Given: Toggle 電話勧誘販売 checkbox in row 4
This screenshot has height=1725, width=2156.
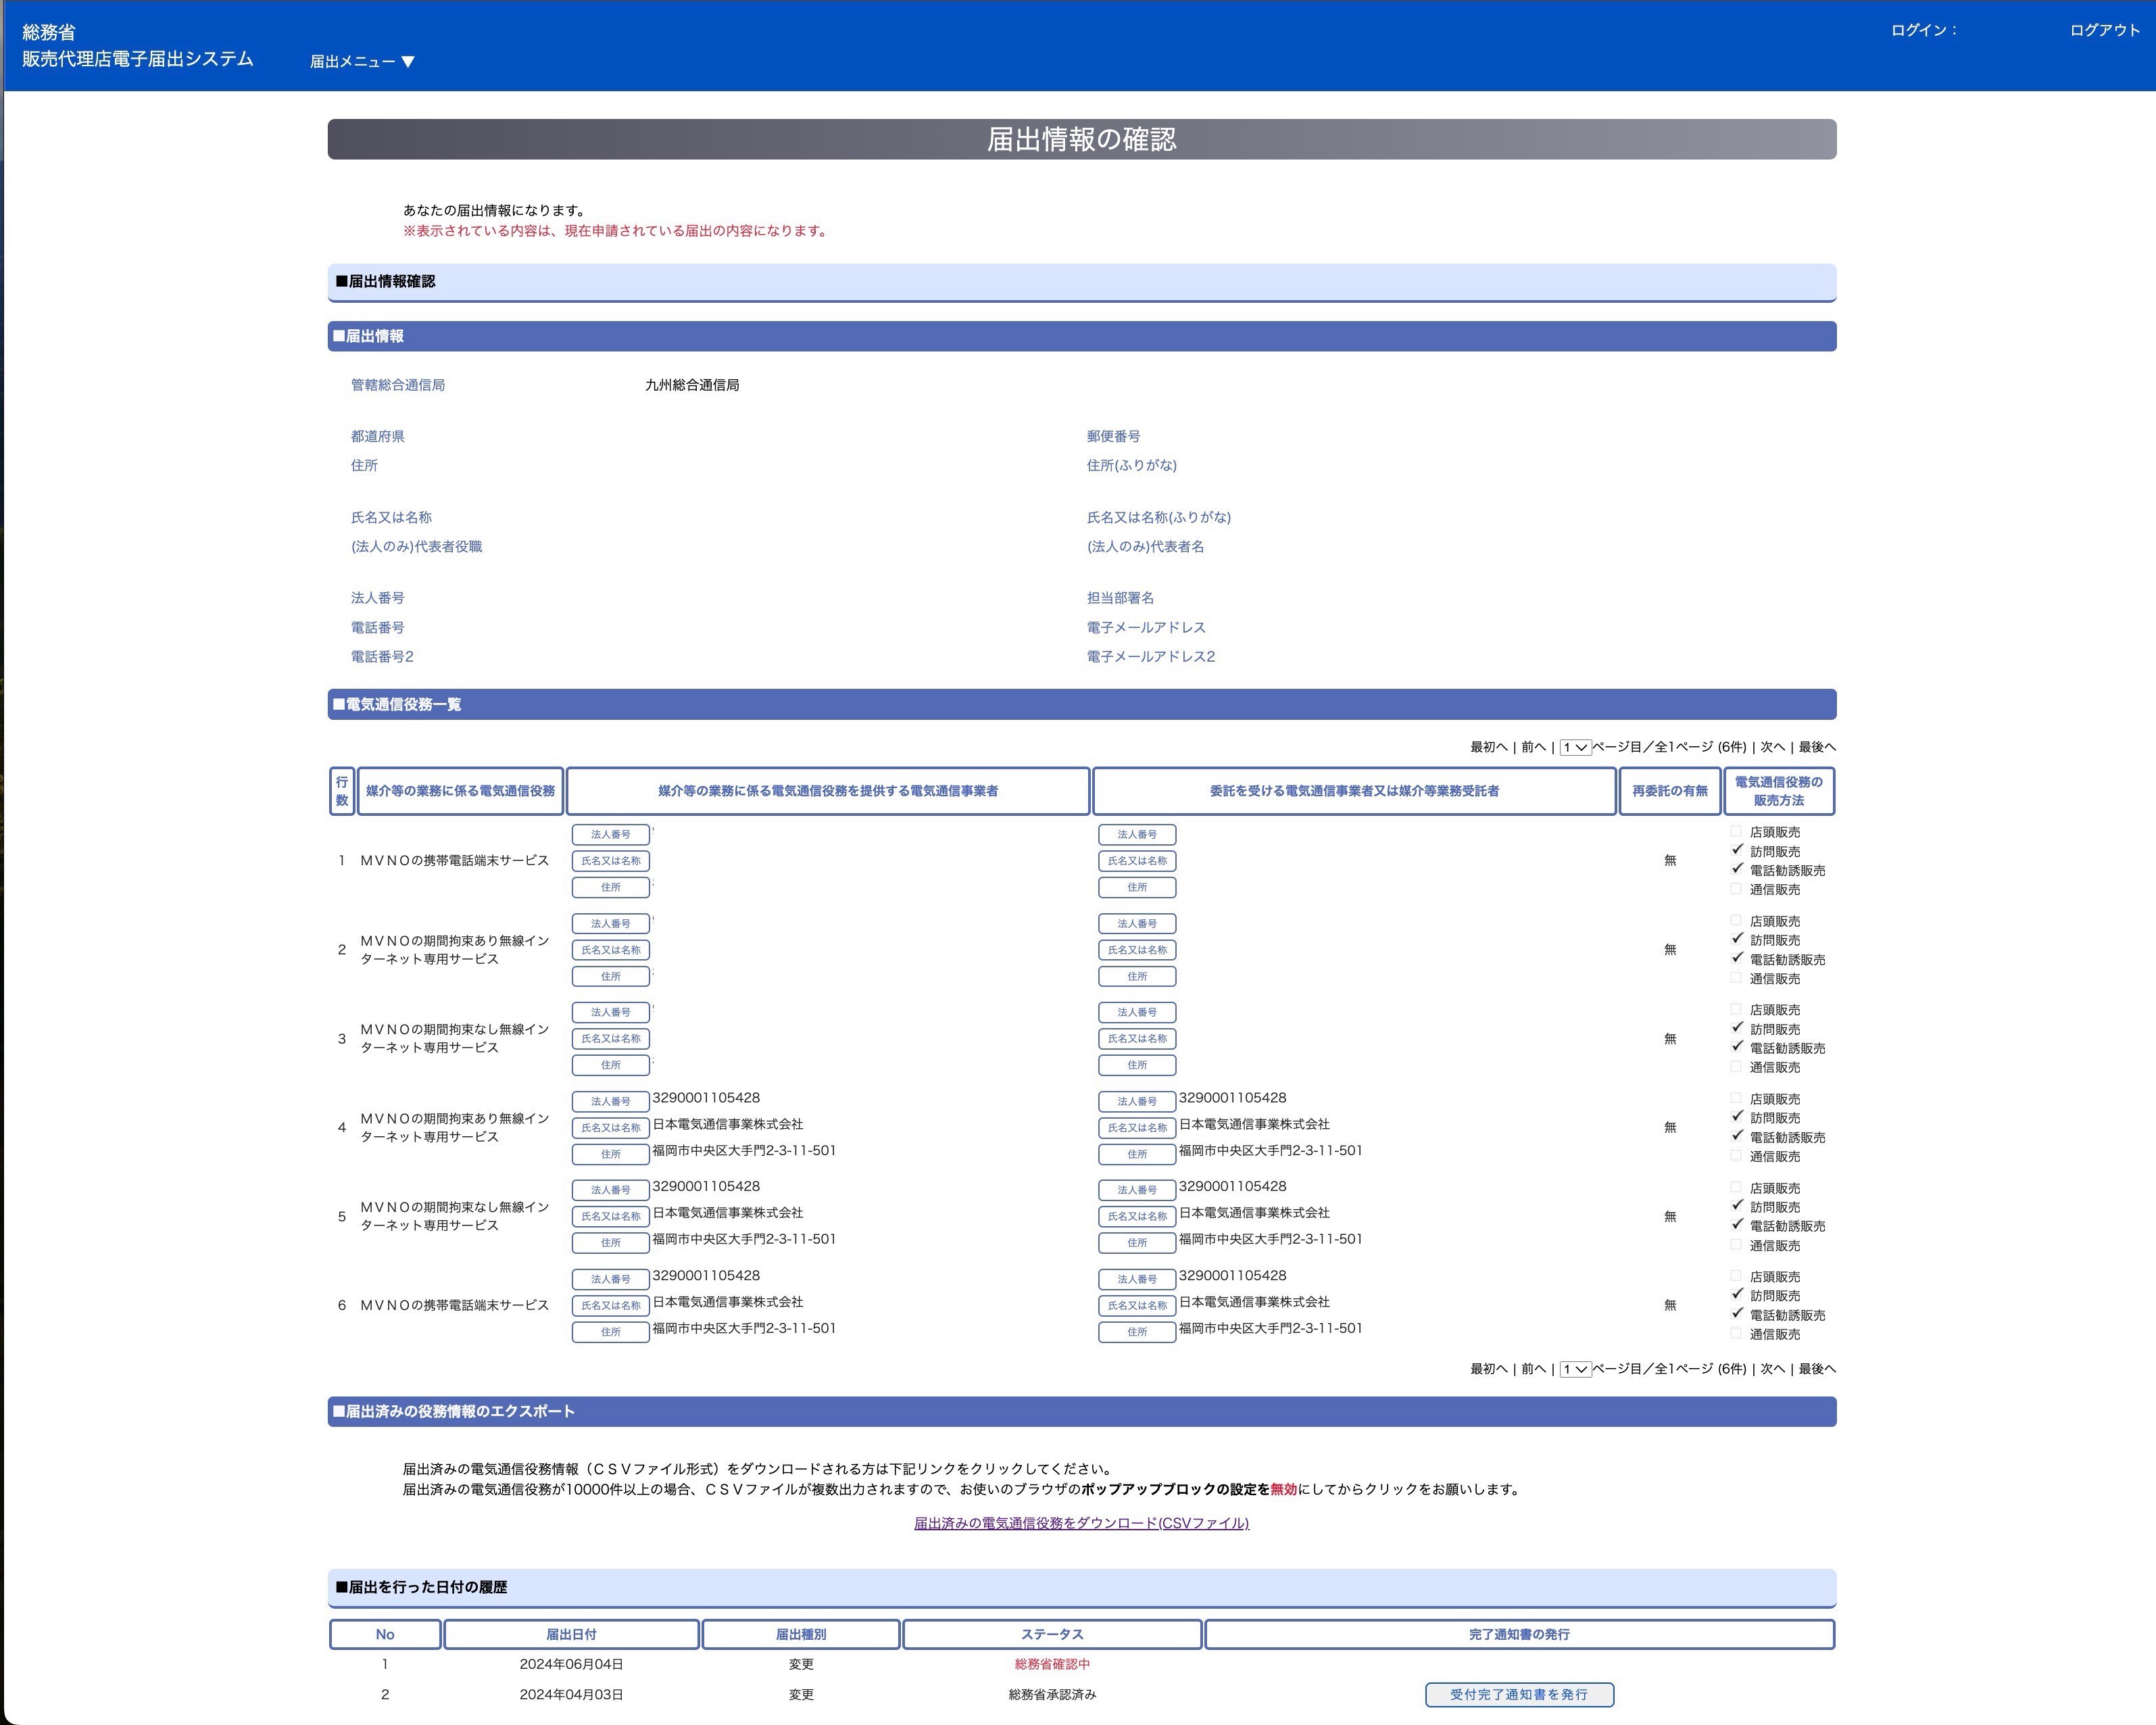Looking at the screenshot, I should 1736,1136.
